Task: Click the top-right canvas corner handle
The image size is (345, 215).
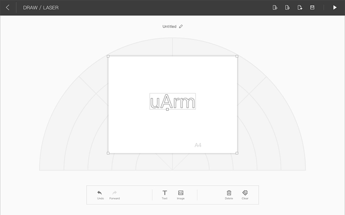Action: pos(237,56)
